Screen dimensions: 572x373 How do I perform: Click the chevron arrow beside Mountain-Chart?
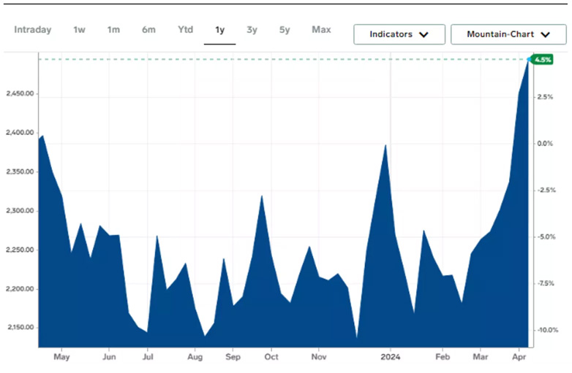click(544, 34)
